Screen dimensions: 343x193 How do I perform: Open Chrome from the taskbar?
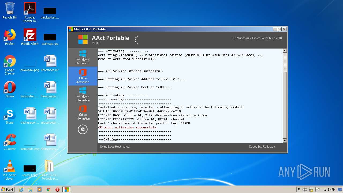point(49,190)
